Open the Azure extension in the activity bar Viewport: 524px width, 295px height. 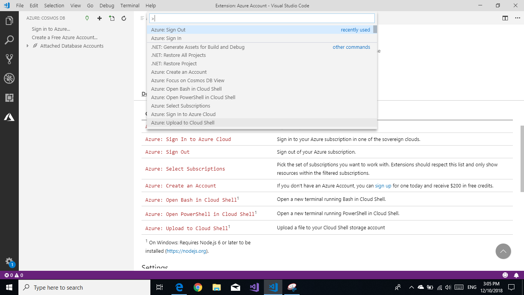pyautogui.click(x=9, y=117)
